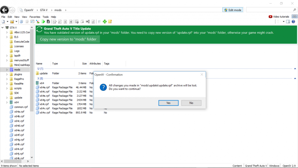Image resolution: width=298 pixels, height=168 pixels.
Task: Click the GTA V breadcrumb segment
Action: [x=44, y=10]
